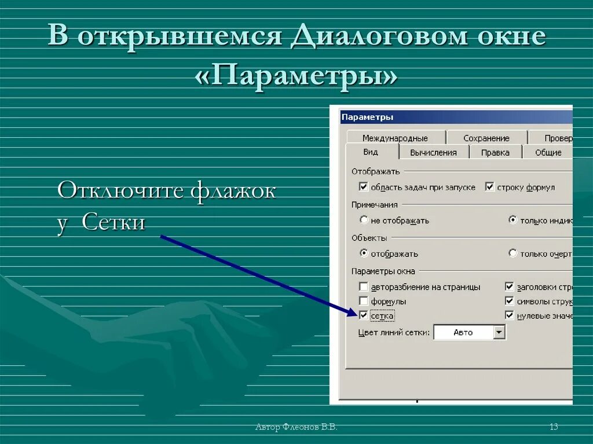Click the Параметры dialog title bar
The height and width of the screenshot is (444, 593).
click(x=456, y=117)
